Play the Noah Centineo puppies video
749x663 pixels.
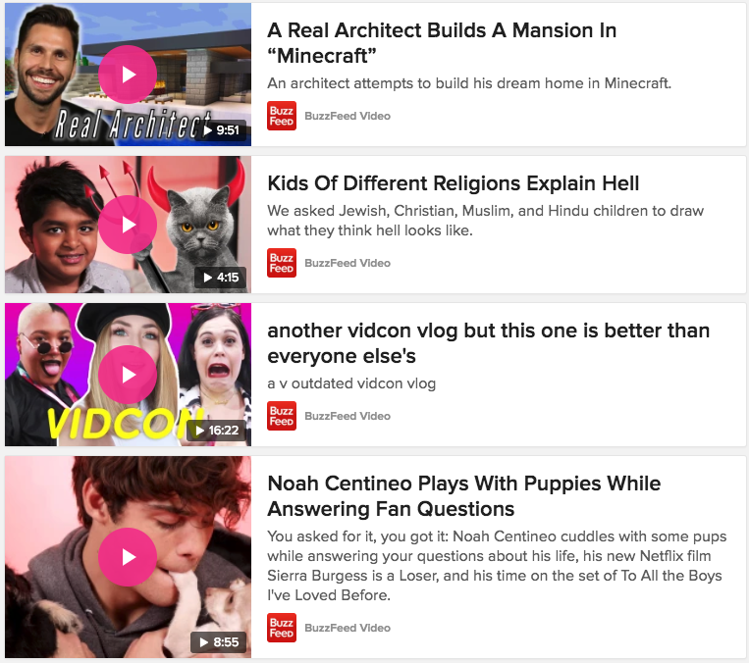pyautogui.click(x=128, y=557)
